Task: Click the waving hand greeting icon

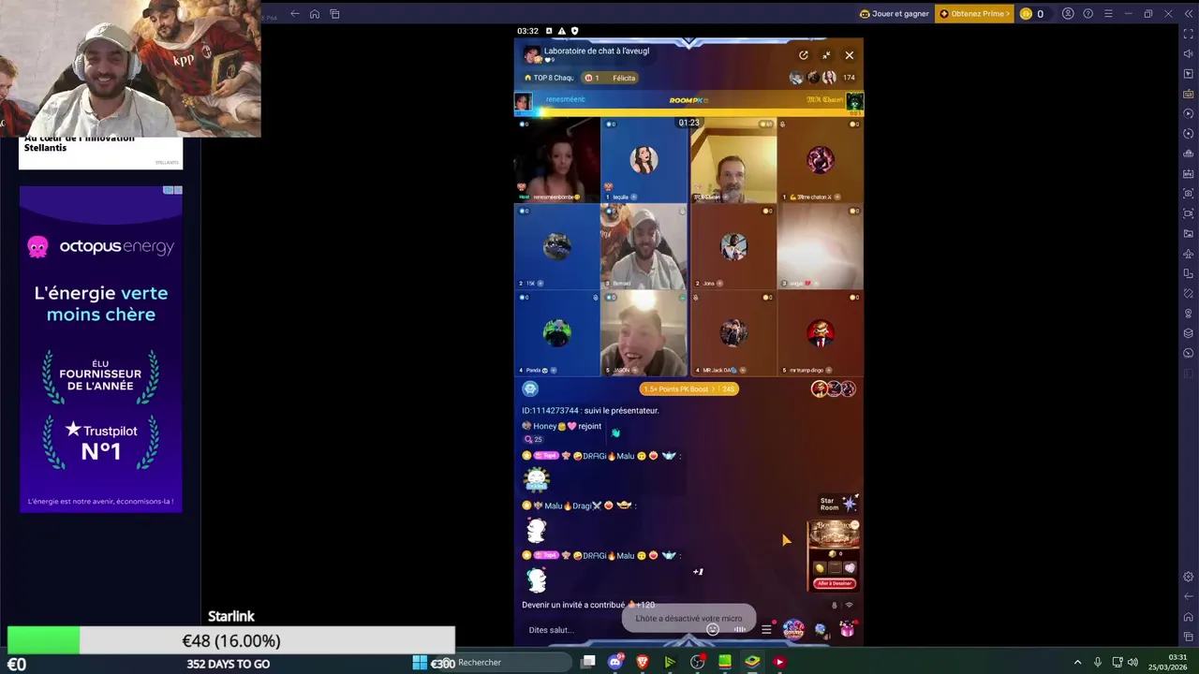Action: 615,432
